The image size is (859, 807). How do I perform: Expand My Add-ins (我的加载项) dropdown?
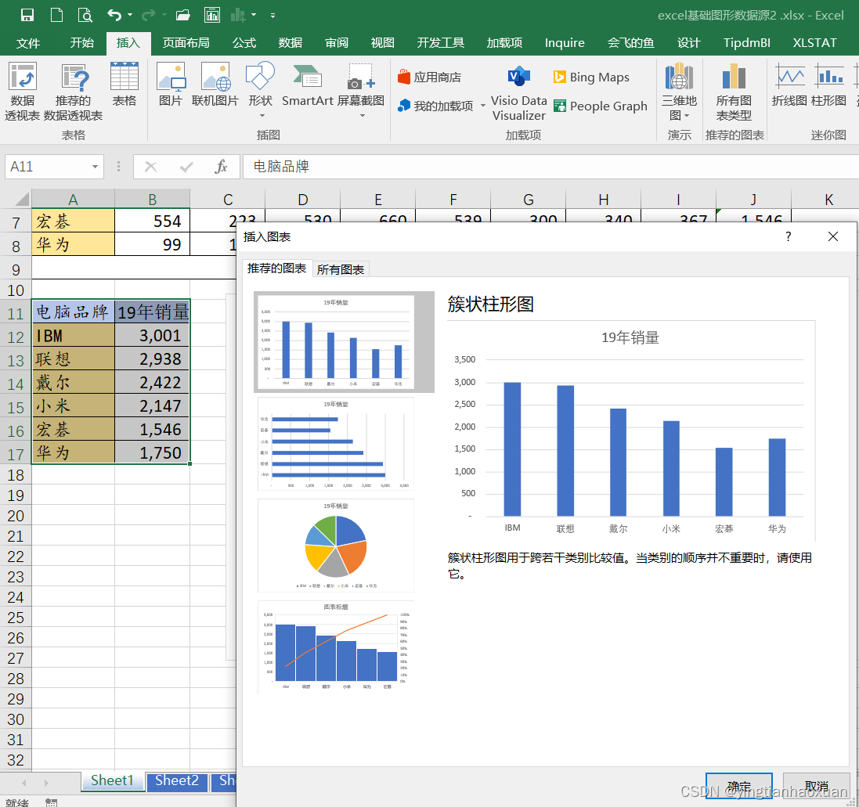[482, 106]
